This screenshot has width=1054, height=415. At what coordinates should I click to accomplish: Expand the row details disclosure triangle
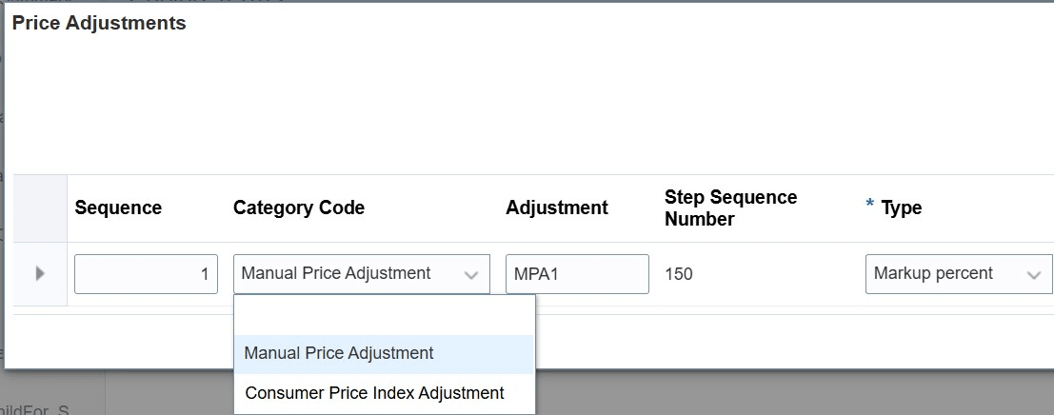(x=40, y=274)
